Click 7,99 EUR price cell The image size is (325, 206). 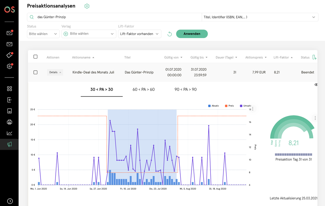tap(259, 72)
